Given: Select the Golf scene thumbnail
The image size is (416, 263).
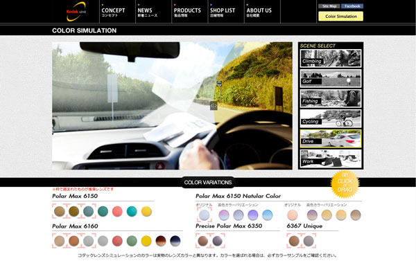Looking at the screenshot, I should tap(331, 78).
